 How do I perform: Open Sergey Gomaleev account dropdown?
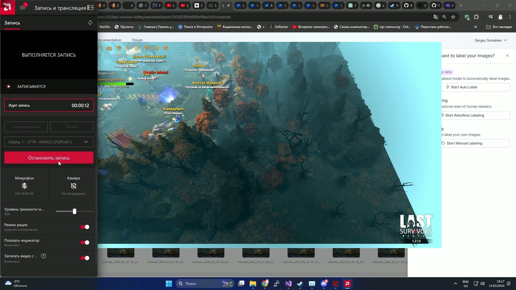(x=491, y=40)
